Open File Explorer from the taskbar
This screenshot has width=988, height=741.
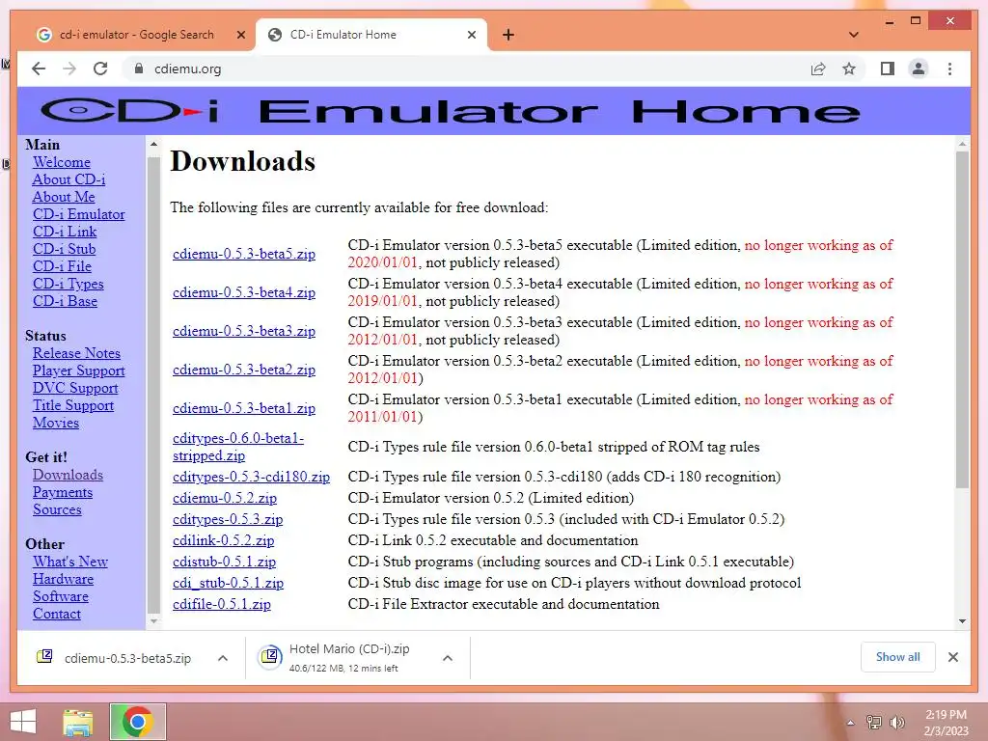78,722
